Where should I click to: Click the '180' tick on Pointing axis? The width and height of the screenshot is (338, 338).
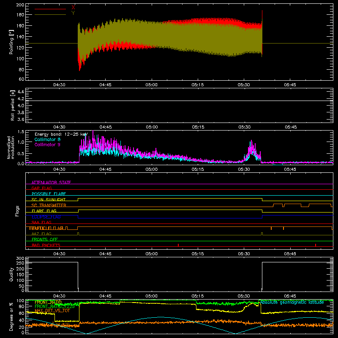pos(20,15)
